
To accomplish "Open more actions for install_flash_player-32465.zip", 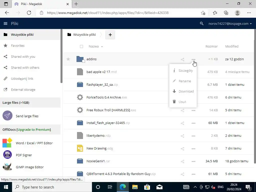I will [x=193, y=123].
